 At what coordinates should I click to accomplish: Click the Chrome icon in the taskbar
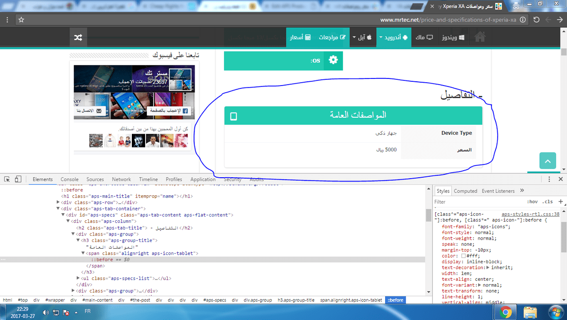(505, 312)
